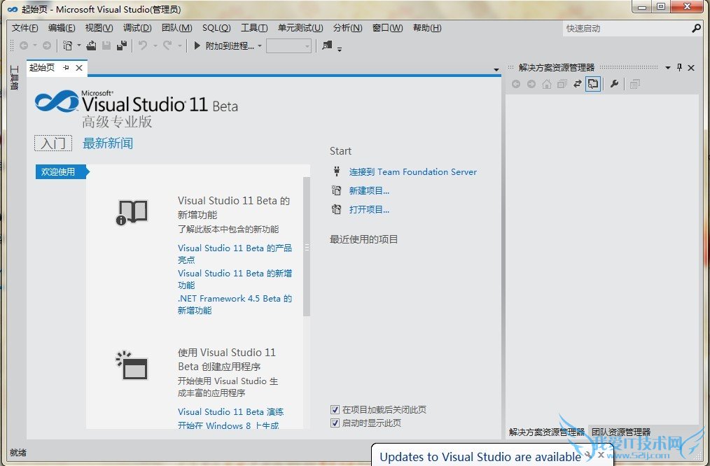710x466 pixels.
Task: Click the New Project toolbar icon
Action: [x=67, y=45]
